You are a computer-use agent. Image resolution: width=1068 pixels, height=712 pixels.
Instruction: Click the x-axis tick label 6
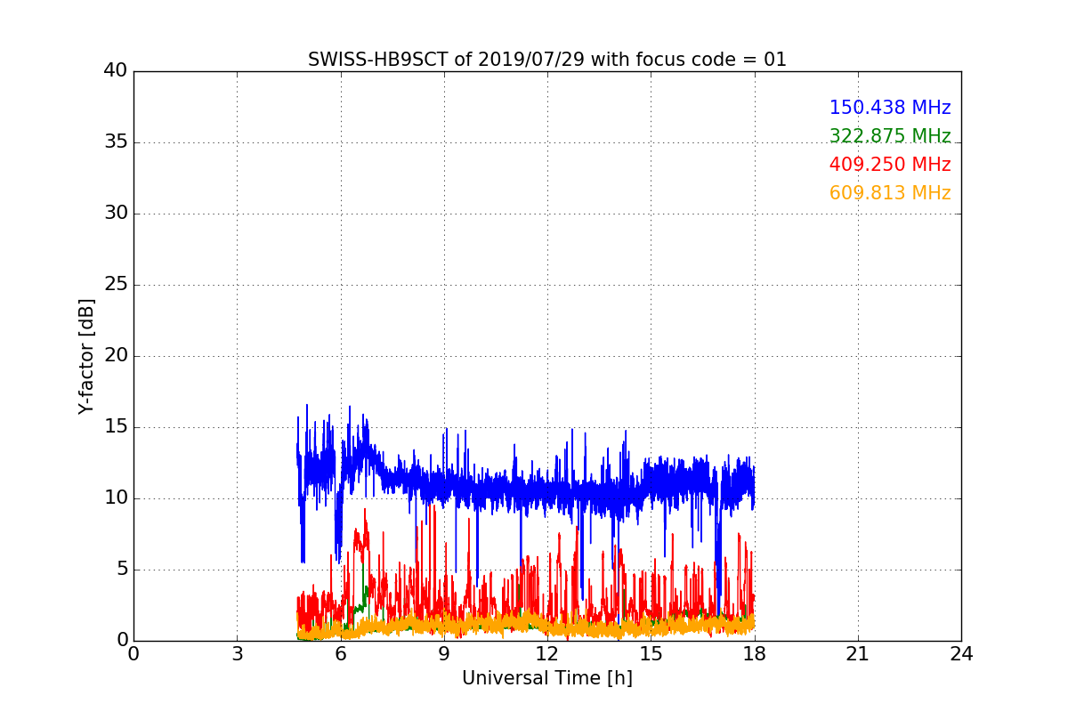pyautogui.click(x=341, y=654)
